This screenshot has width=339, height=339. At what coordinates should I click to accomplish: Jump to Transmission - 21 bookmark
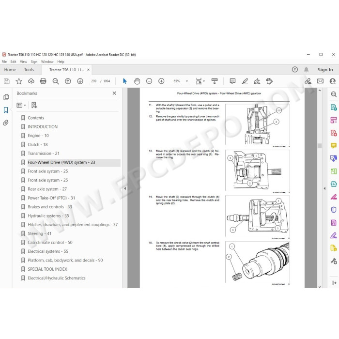click(44, 154)
